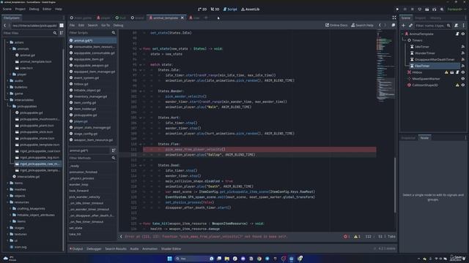Screen dimensions: 469x263
Task: Focus the Filter Scripts input field
Action: point(92,33)
